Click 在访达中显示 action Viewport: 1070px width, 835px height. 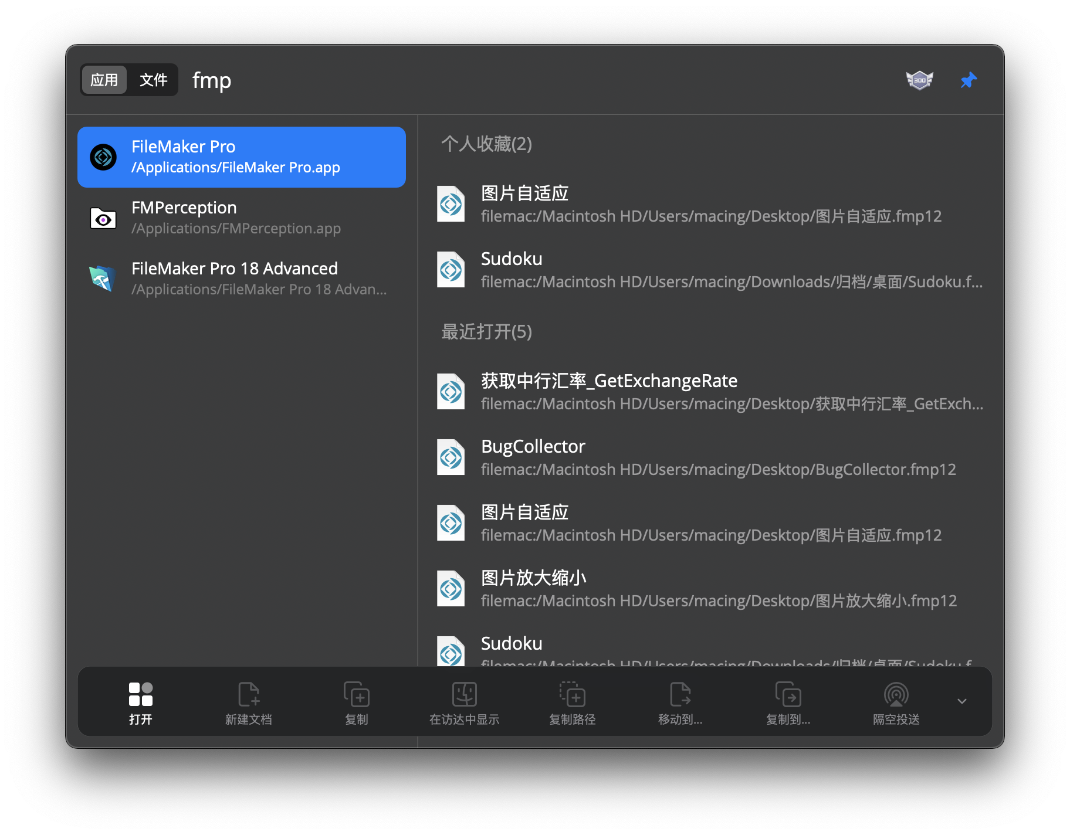click(x=465, y=702)
